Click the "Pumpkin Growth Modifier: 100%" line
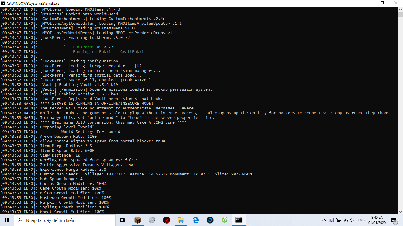Screen dimensions: 403x226 [54, 202]
